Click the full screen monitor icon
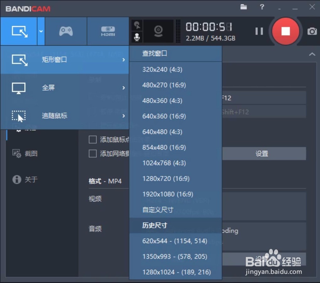Screen dimensions: 320x283 pyautogui.click(x=19, y=88)
